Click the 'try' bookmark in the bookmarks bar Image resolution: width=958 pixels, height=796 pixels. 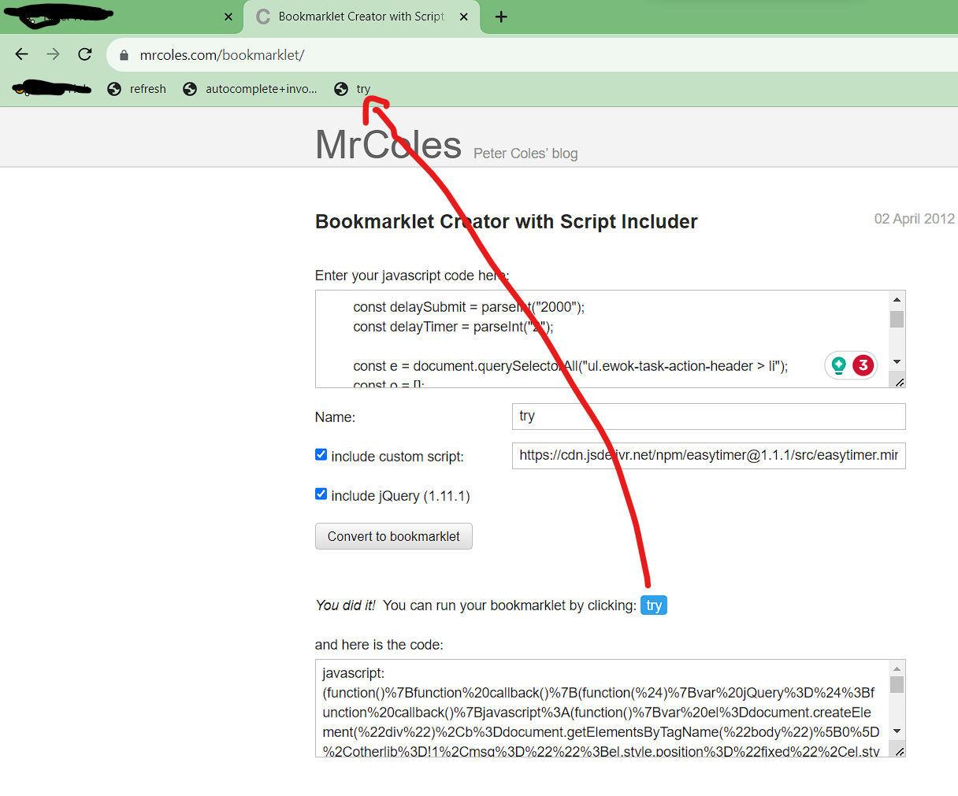(x=352, y=89)
